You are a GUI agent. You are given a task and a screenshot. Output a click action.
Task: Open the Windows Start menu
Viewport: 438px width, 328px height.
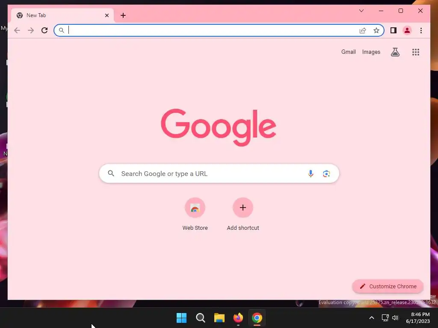(181, 318)
